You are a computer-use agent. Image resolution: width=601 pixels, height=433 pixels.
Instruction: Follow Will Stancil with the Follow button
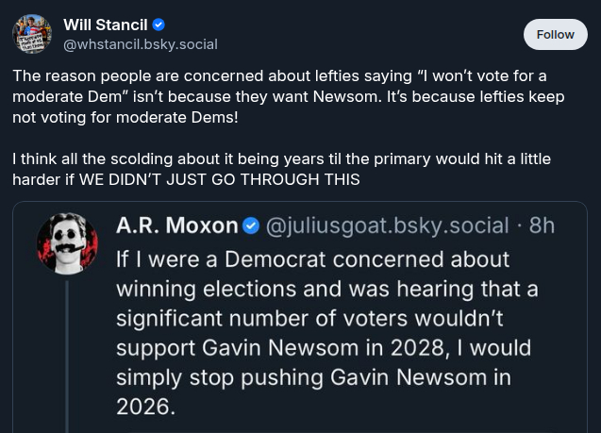(x=555, y=34)
